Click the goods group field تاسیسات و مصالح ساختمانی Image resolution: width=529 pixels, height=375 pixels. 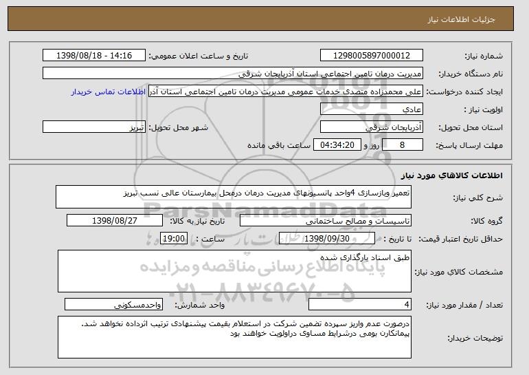pos(326,221)
